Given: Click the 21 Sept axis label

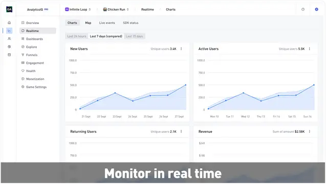Looking at the screenshot, I should pos(86,117).
